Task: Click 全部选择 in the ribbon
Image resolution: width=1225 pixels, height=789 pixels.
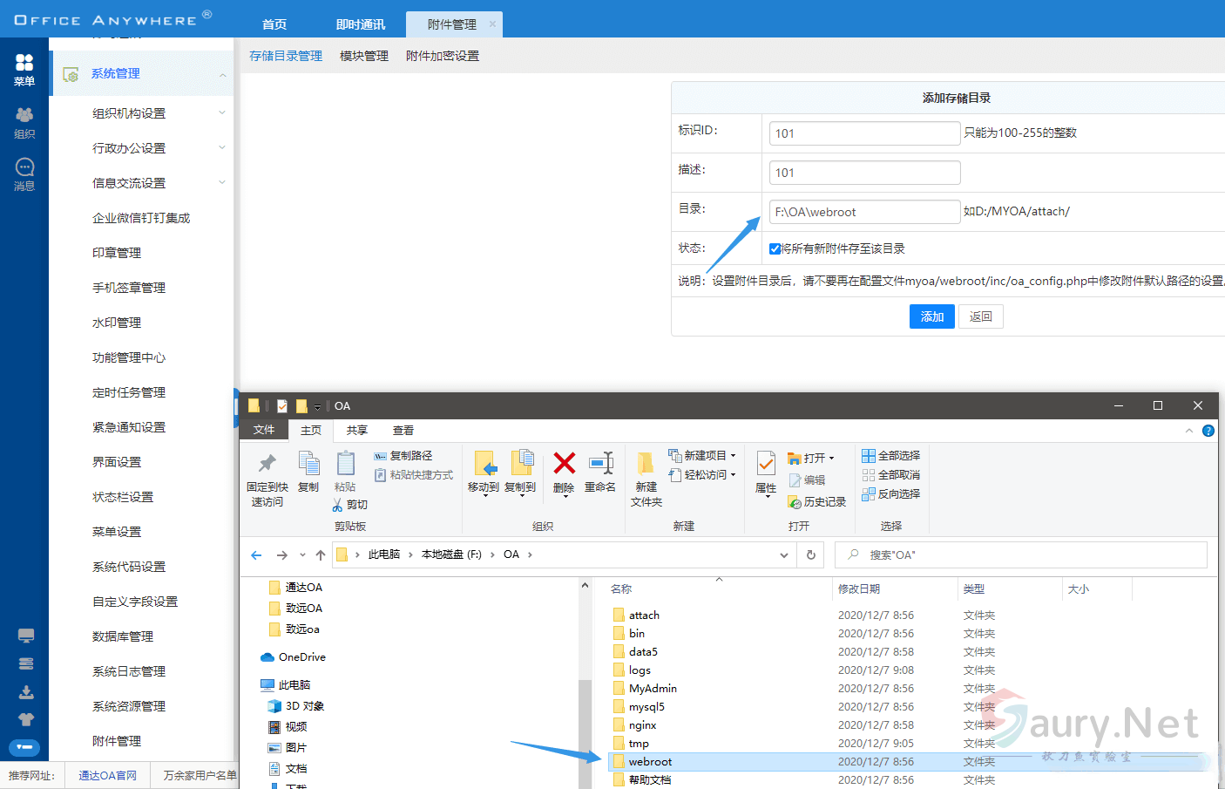Action: [x=890, y=456]
